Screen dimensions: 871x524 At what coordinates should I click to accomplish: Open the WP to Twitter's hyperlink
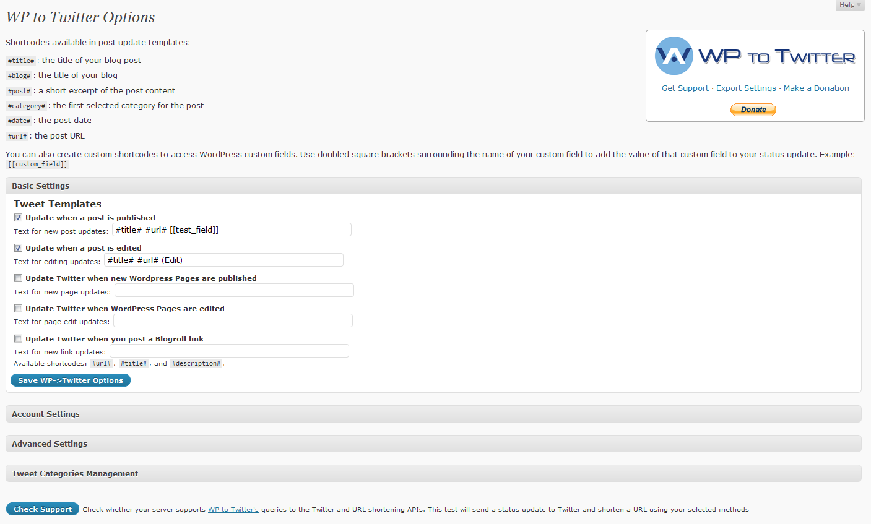tap(233, 510)
